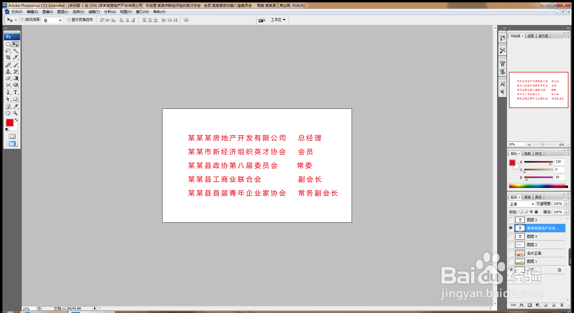
Task: Enable Show Transform Controls checkbox
Action: (x=69, y=20)
